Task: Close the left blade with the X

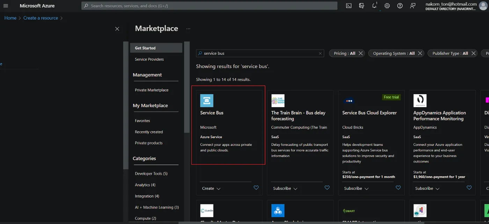Action: click(x=117, y=29)
